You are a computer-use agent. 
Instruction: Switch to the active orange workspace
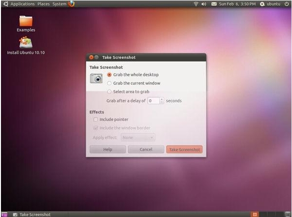click(255, 215)
